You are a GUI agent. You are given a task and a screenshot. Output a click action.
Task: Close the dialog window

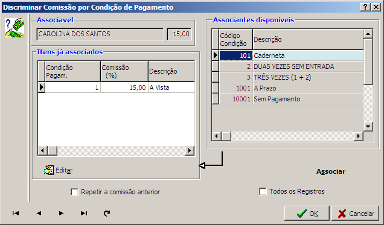coord(376,7)
